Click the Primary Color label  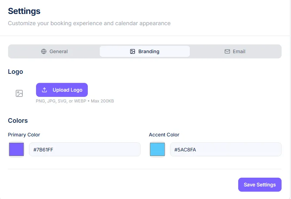24,135
